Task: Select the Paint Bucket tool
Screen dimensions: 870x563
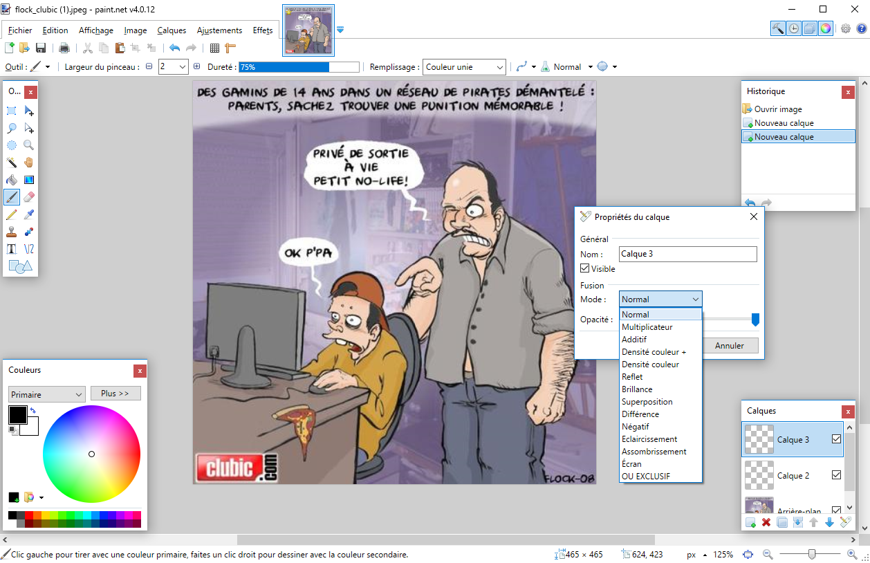Action: click(x=12, y=180)
